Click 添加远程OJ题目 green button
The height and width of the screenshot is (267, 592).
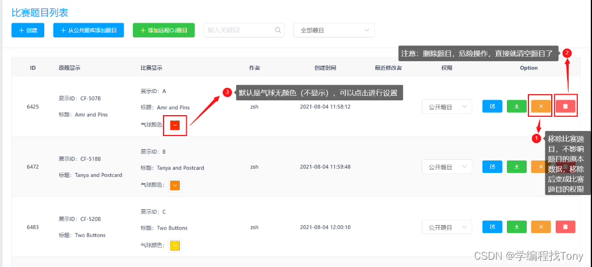(x=163, y=30)
